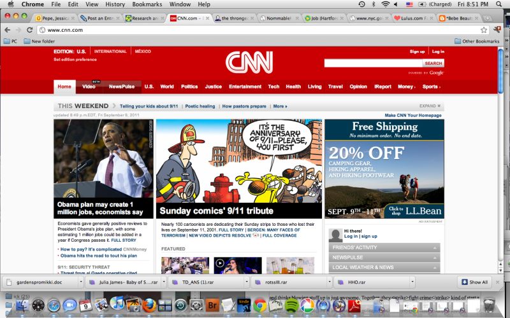Screen dimensions: 510x318
Task: Show all downloads
Action: coord(474,282)
